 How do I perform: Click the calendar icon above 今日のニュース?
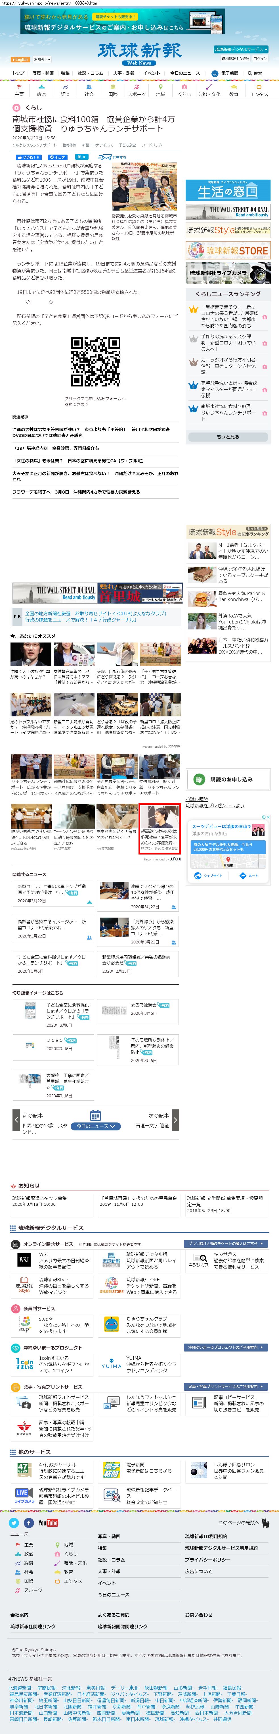pos(95,1115)
